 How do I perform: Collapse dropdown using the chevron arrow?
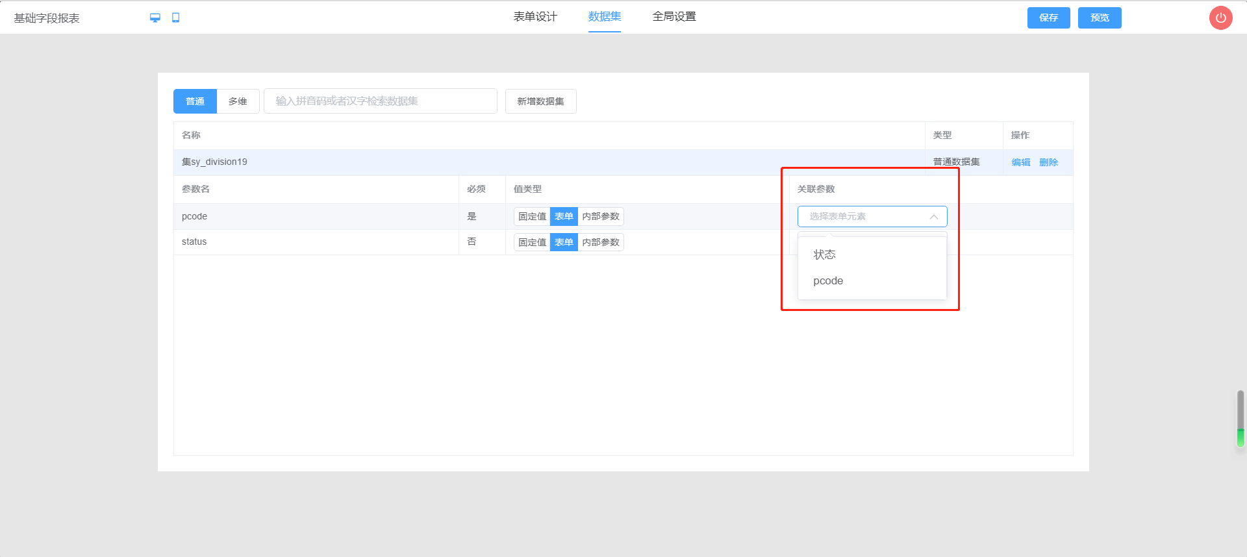(x=933, y=217)
